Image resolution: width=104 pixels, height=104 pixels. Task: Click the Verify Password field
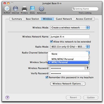[70, 73]
